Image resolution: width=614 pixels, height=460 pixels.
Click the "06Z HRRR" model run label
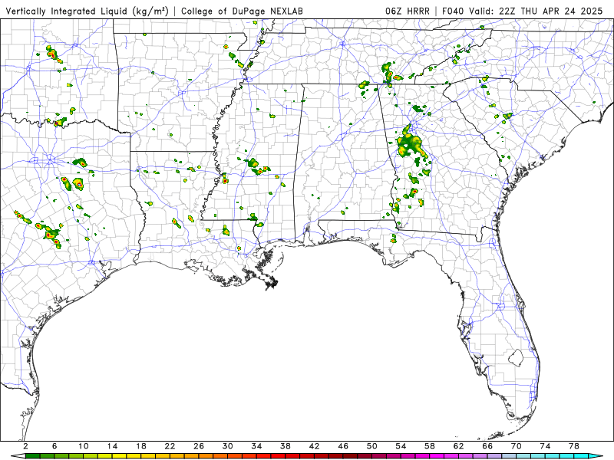pyautogui.click(x=408, y=11)
